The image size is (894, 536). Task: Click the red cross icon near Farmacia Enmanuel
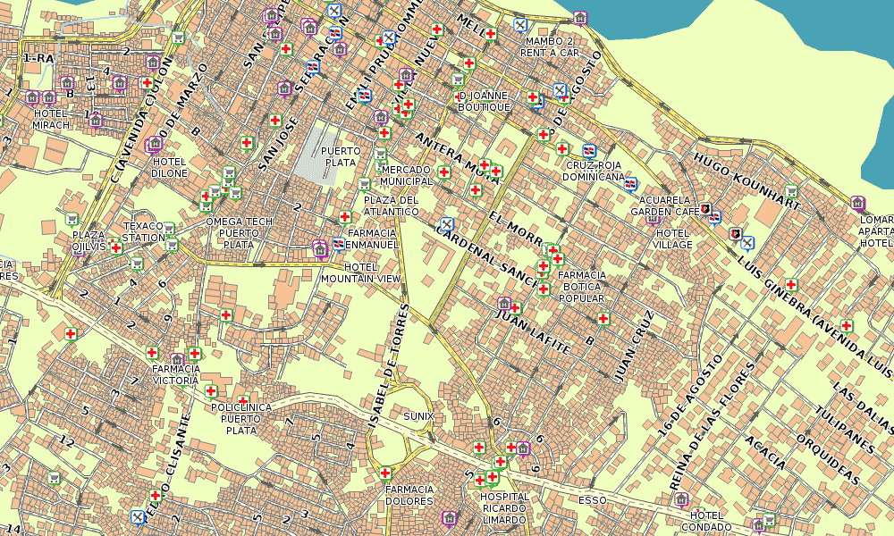[x=345, y=217]
